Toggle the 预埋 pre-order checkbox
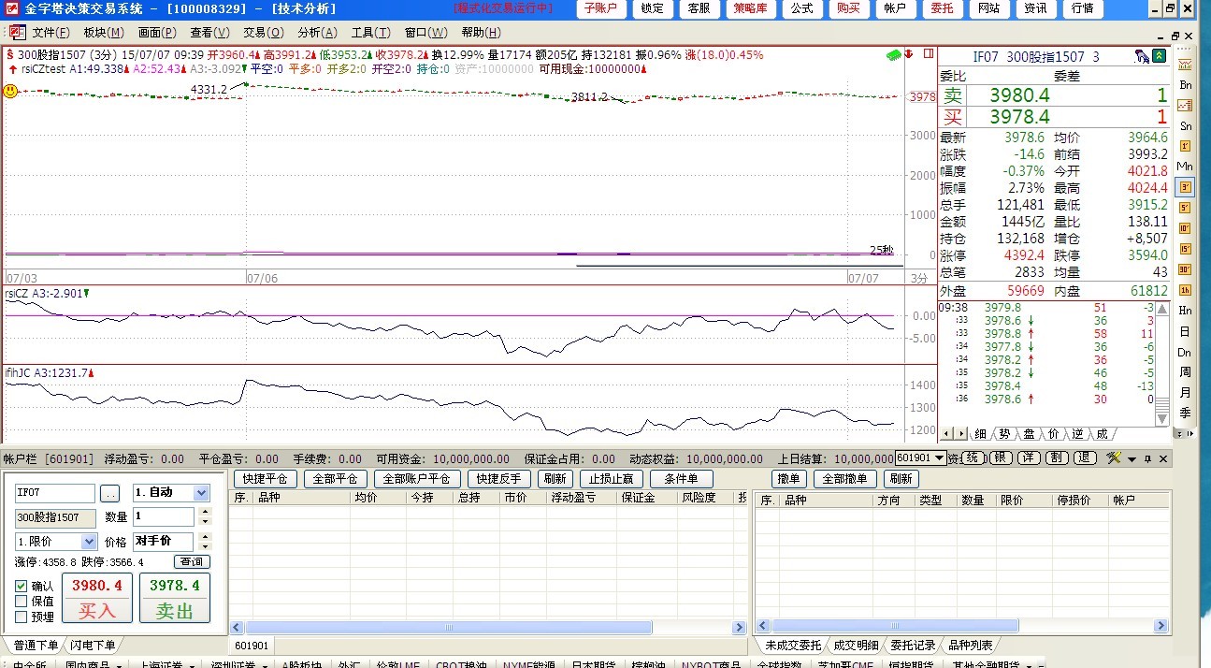Image resolution: width=1211 pixels, height=668 pixels. point(22,617)
